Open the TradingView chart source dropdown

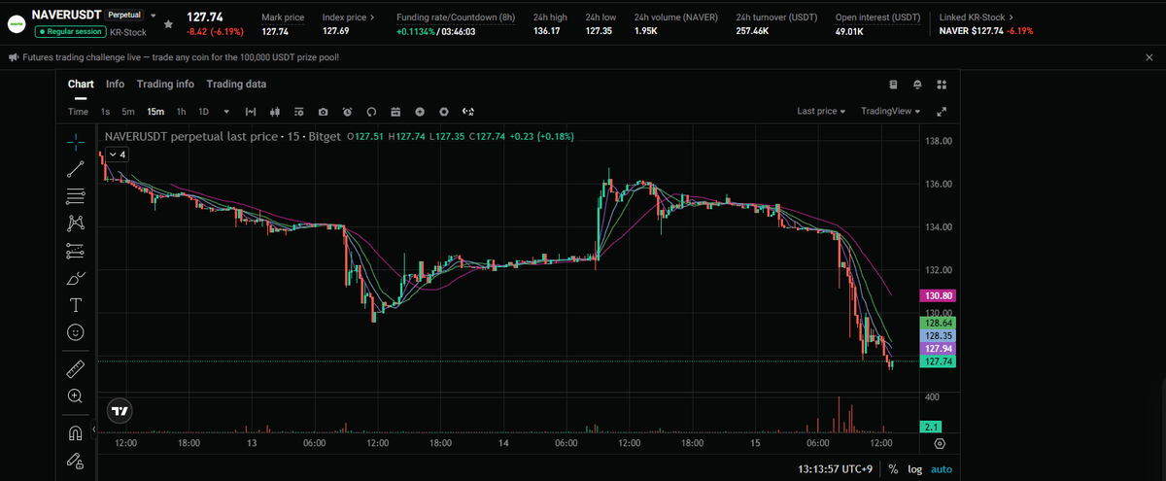tap(890, 111)
